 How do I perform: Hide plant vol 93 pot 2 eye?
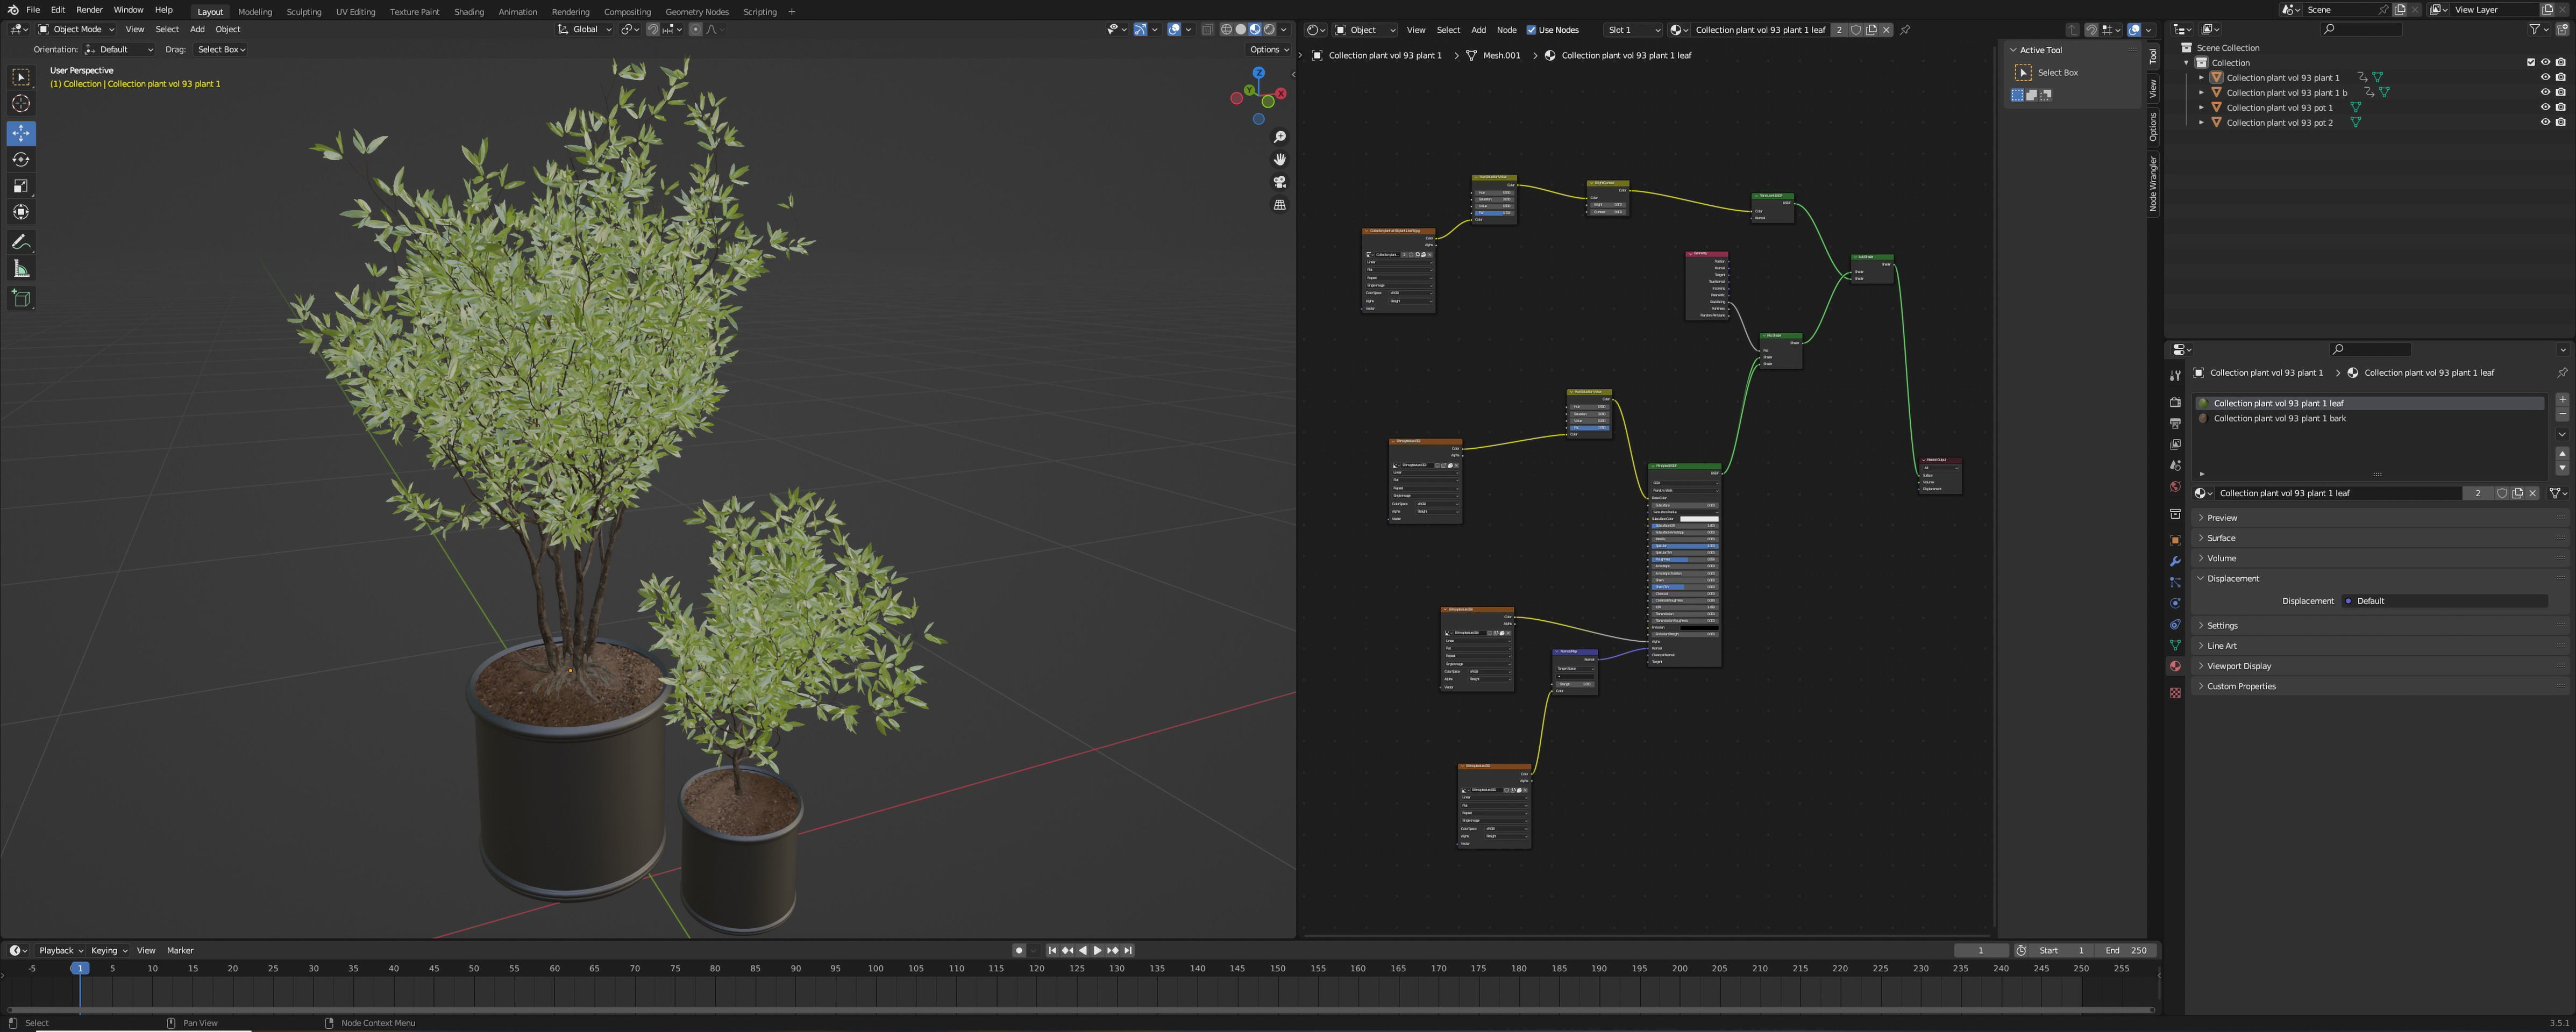pos(2545,122)
